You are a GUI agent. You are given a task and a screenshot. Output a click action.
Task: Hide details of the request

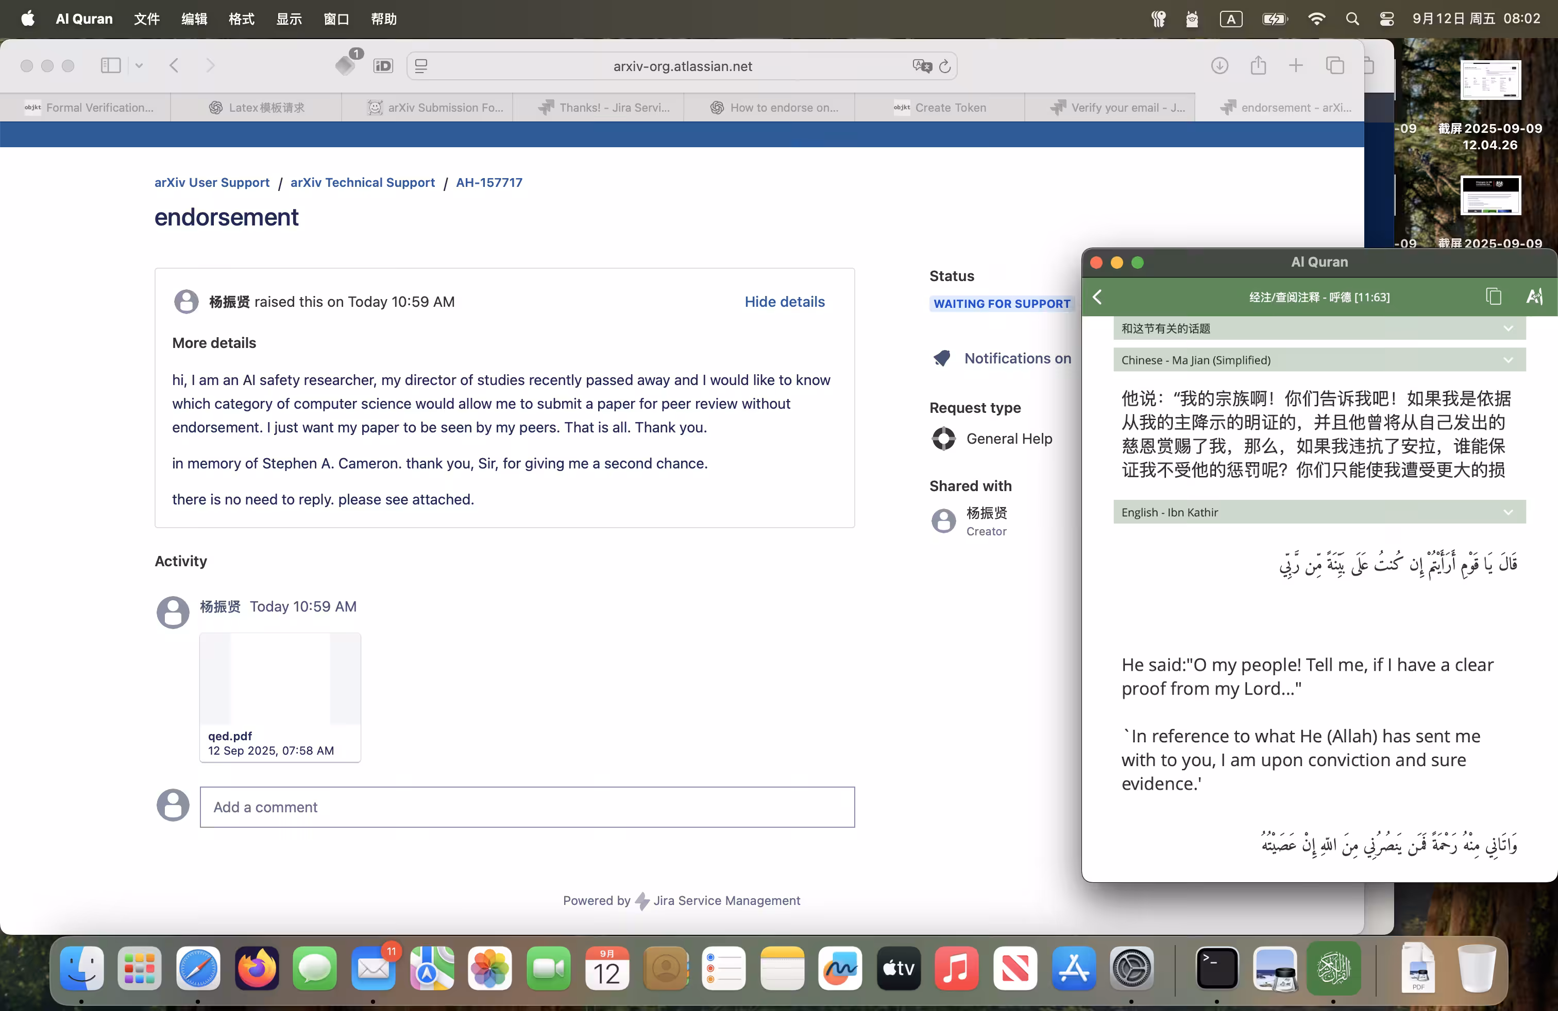(x=784, y=302)
